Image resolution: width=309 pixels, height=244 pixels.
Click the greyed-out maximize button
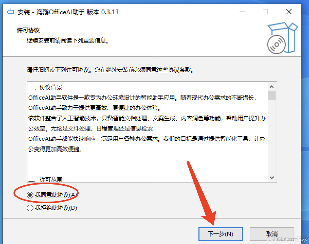(x=265, y=12)
